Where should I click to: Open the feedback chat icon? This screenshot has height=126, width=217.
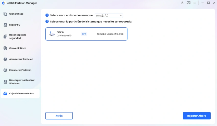pyautogui.click(x=188, y=3)
